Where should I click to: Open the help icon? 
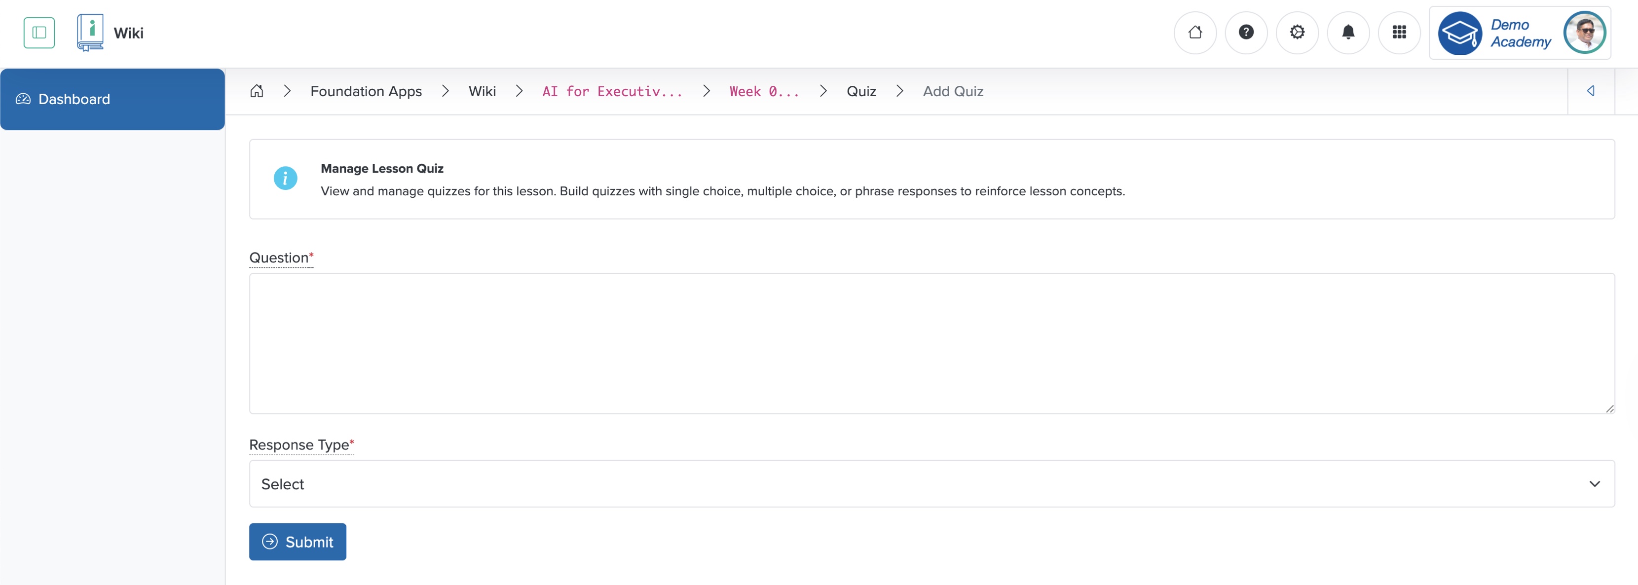point(1246,33)
